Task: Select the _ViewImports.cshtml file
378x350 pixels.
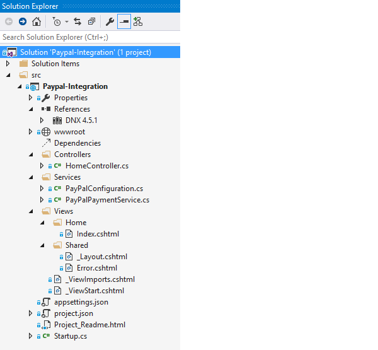Action: point(100,279)
